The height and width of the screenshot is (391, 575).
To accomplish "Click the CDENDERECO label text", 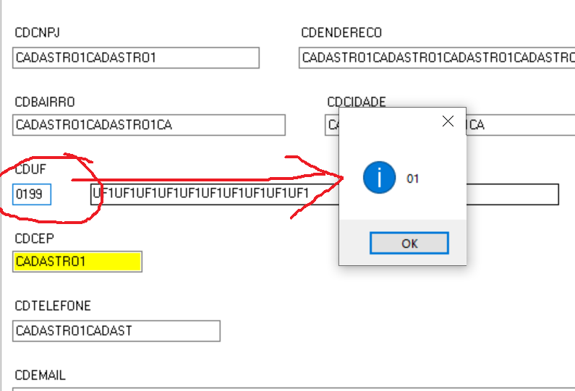I will point(341,33).
